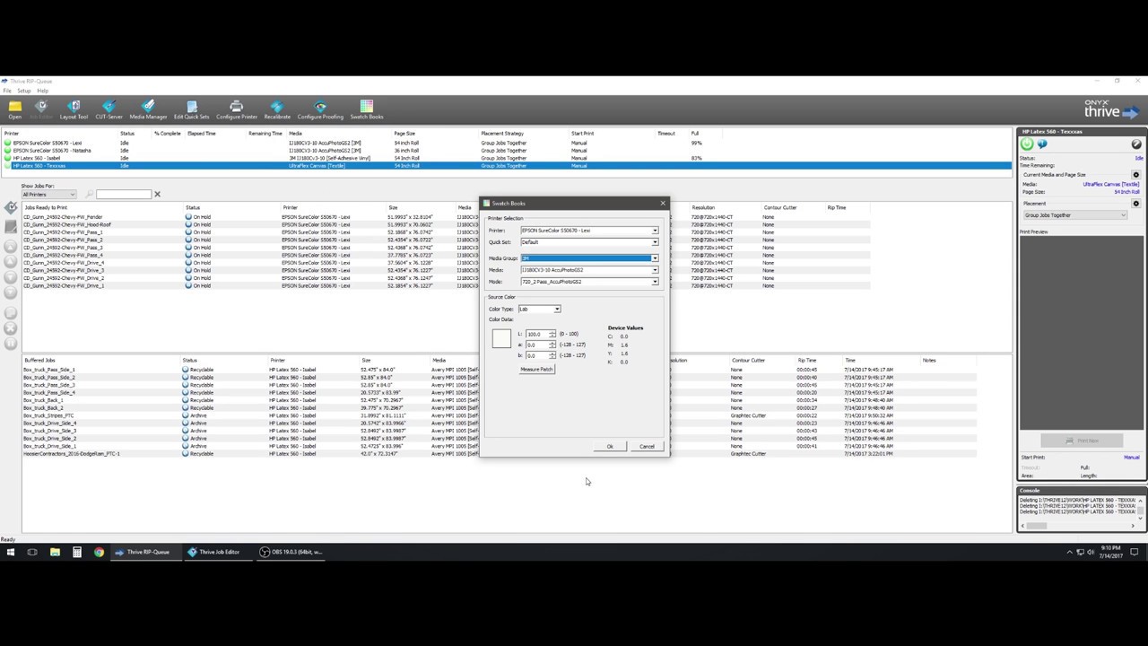1148x646 pixels.
Task: Click the round pencil edit icon in printer panel
Action: pyautogui.click(x=1136, y=144)
